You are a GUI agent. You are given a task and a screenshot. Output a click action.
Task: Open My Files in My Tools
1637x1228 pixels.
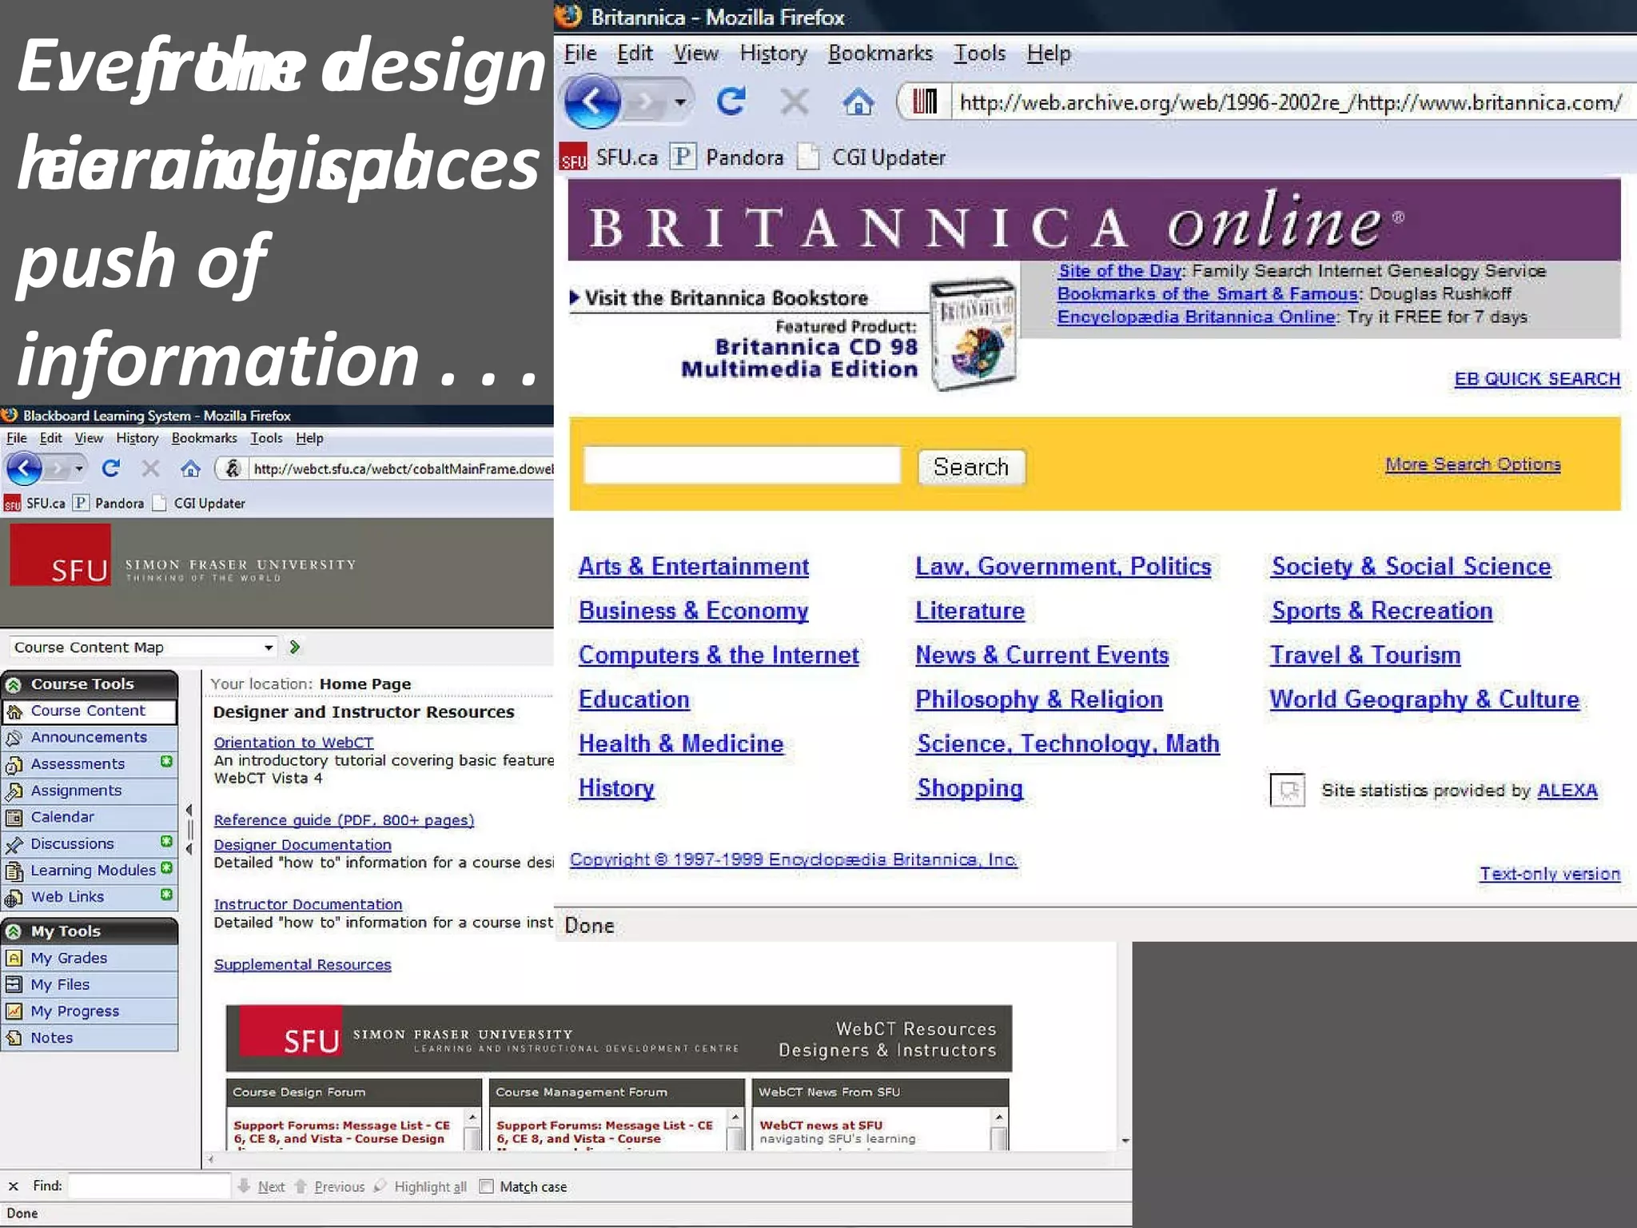90,984
